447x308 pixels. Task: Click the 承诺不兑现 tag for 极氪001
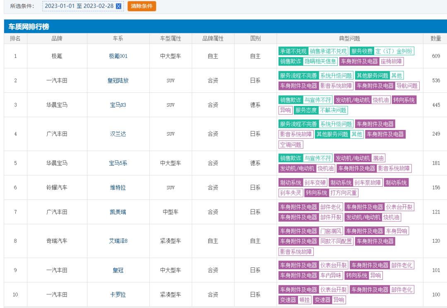click(x=293, y=51)
